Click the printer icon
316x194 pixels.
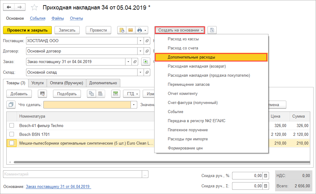(x=139, y=30)
